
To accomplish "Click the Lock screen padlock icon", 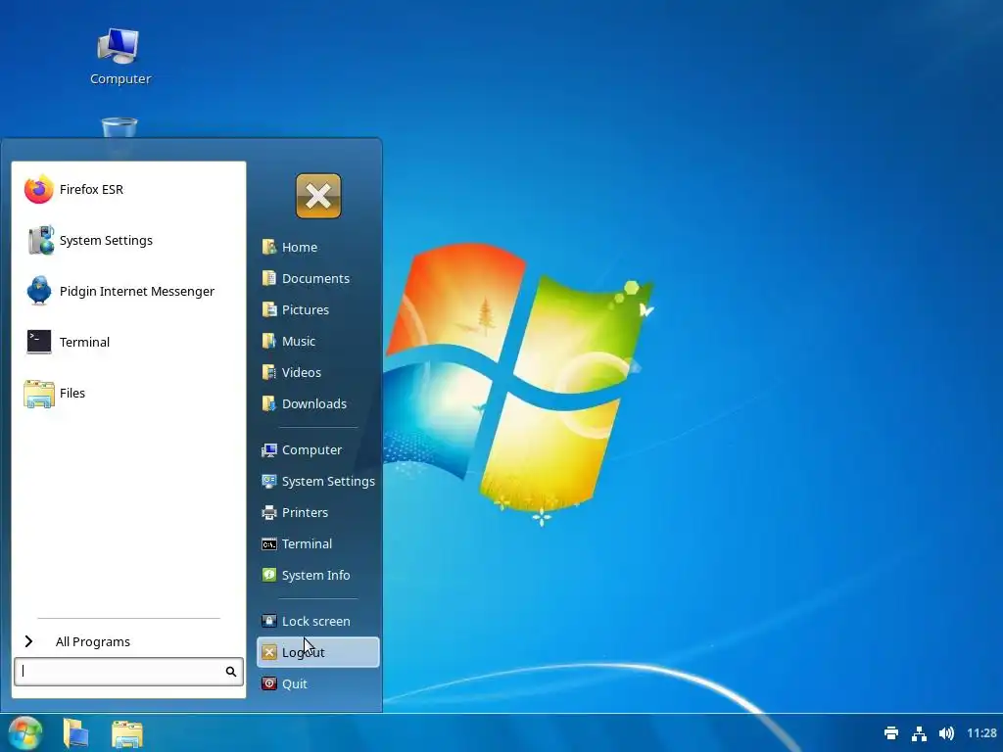I will (269, 621).
